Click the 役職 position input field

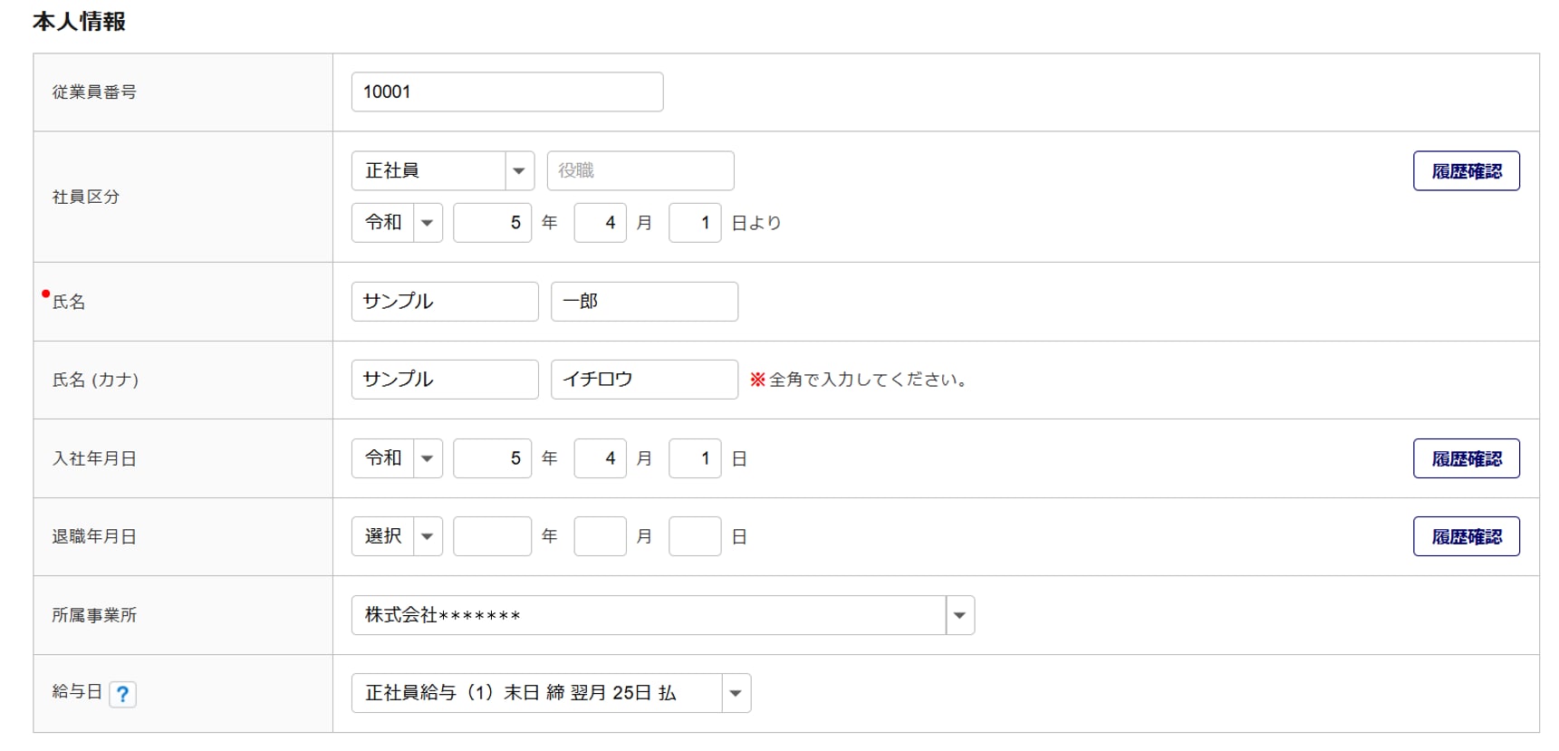point(640,170)
